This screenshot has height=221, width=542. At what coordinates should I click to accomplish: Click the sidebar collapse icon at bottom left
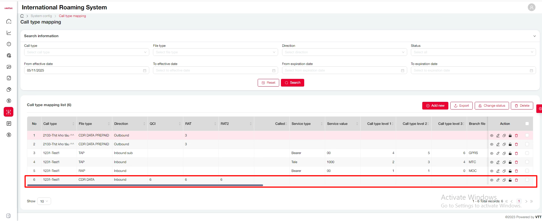(x=9, y=216)
